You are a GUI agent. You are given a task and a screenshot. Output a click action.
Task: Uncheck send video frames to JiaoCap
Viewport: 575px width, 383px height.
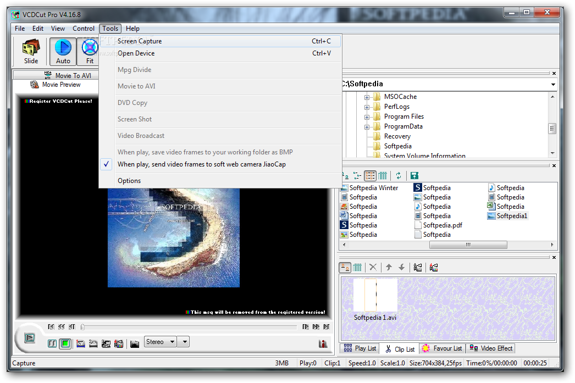click(x=220, y=164)
